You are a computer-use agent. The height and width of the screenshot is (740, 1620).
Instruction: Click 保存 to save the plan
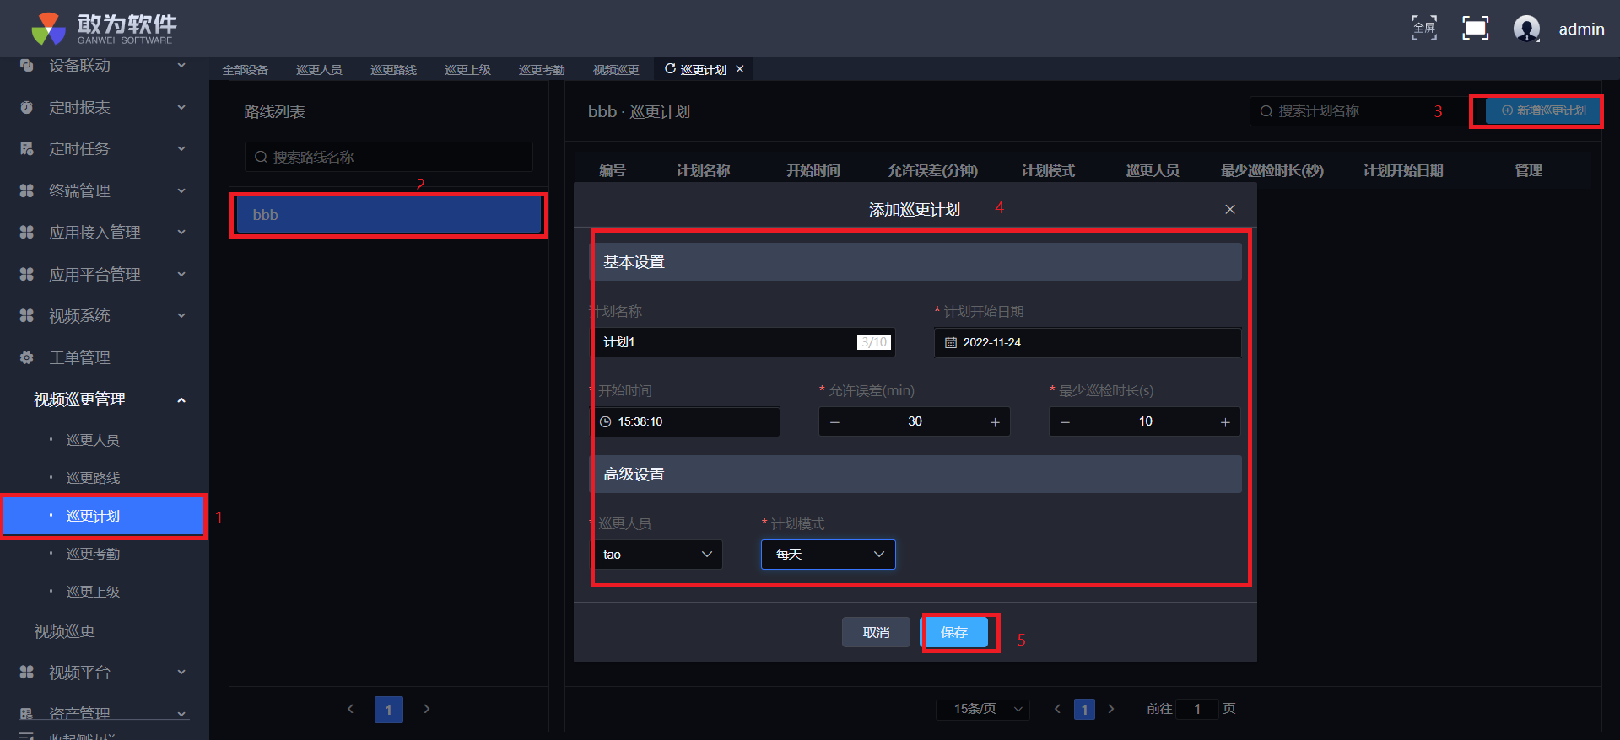(954, 632)
